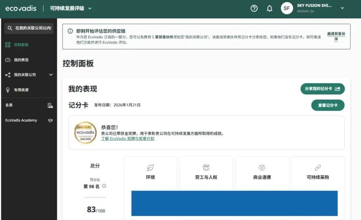Click the info icon in the supply chain banner
The width and height of the screenshot is (361, 220).
(70, 31)
